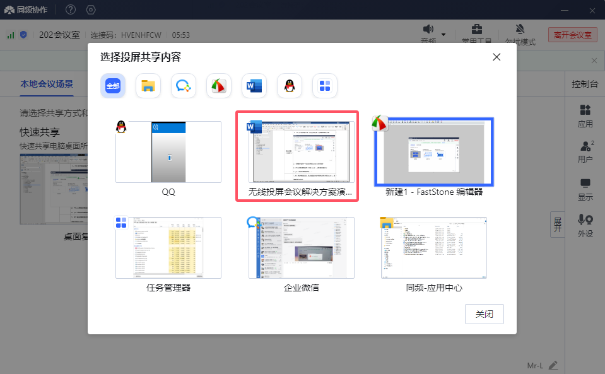Filter by 企业微信 chat bubble icon
The image size is (605, 374).
(x=184, y=86)
